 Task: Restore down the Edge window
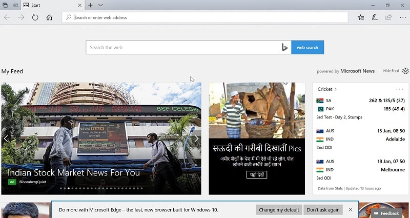pyautogui.click(x=387, y=5)
